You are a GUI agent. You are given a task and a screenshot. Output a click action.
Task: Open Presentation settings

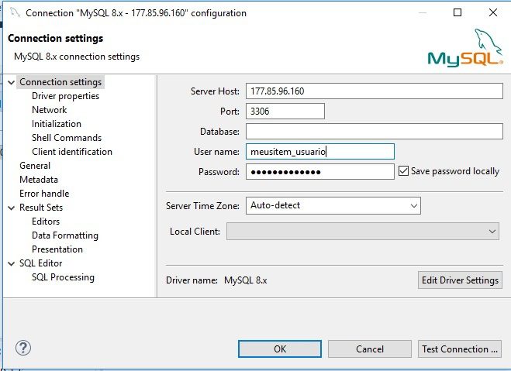[57, 249]
